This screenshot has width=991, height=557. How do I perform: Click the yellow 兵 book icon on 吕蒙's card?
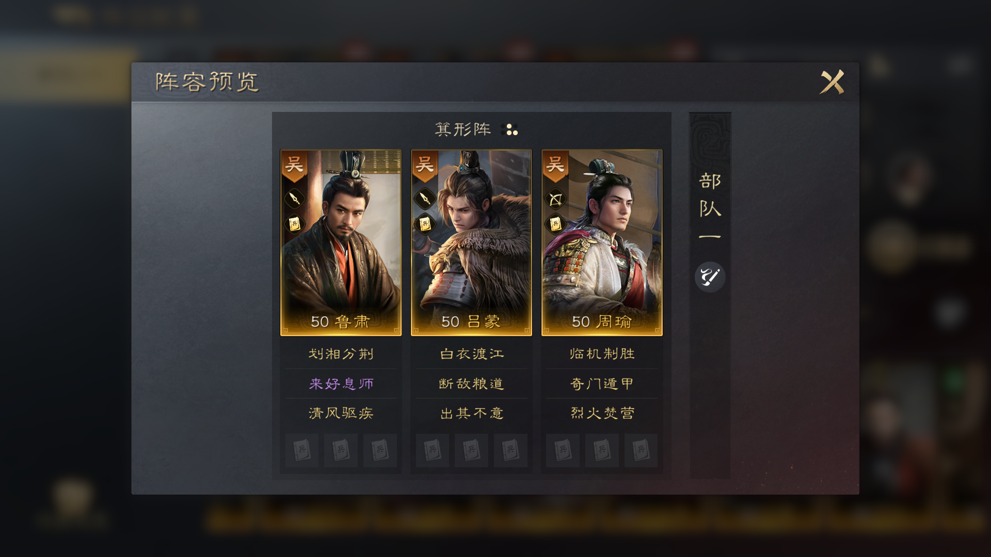pyautogui.click(x=425, y=224)
